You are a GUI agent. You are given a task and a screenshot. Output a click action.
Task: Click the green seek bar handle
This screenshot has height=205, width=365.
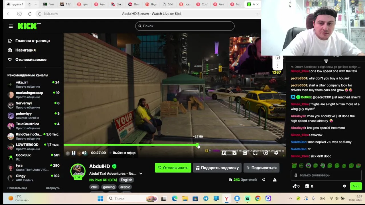pos(198,145)
